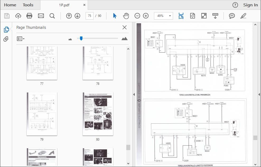Go to previous page arrow
This screenshot has width=261, height=167.
coord(69,16)
